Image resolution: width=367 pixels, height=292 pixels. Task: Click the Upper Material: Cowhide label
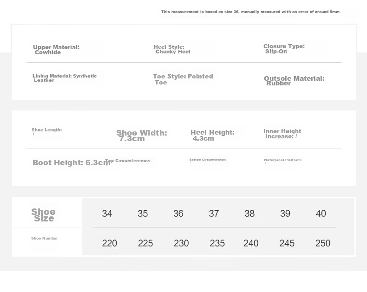[56, 50]
